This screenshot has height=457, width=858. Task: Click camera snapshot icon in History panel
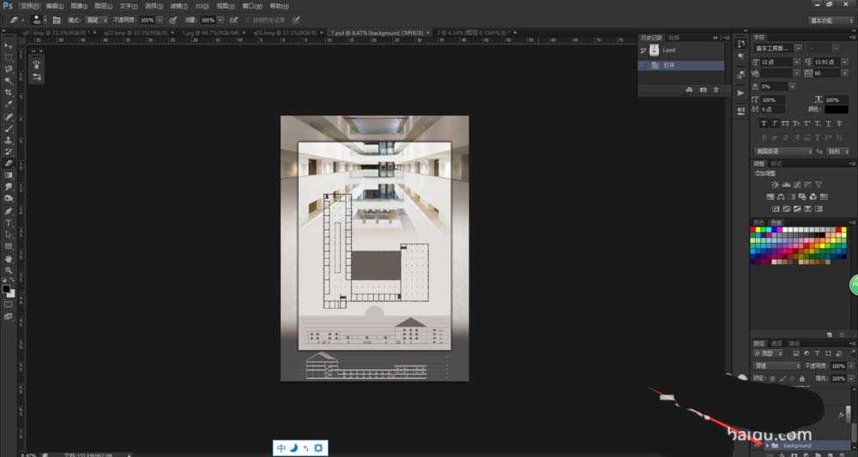704,89
